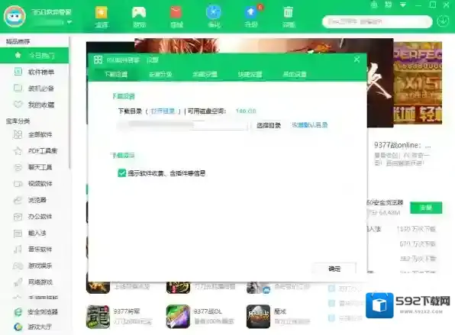Open the 卸载 trash bin toolbar icon
Image resolution: width=455 pixels, height=335 pixels.
pyautogui.click(x=289, y=17)
